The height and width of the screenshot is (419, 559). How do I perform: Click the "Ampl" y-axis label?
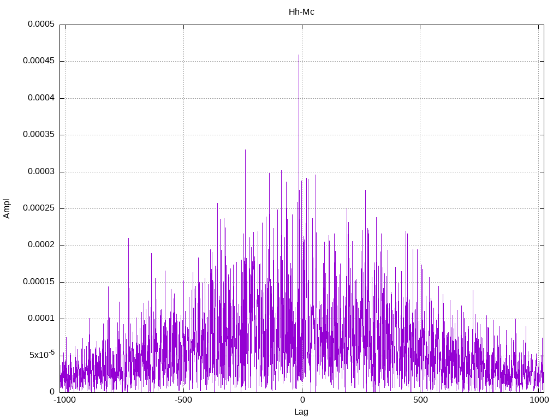(7, 208)
